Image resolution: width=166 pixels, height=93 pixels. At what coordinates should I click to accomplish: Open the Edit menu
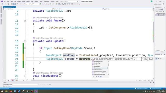pos(8,1)
